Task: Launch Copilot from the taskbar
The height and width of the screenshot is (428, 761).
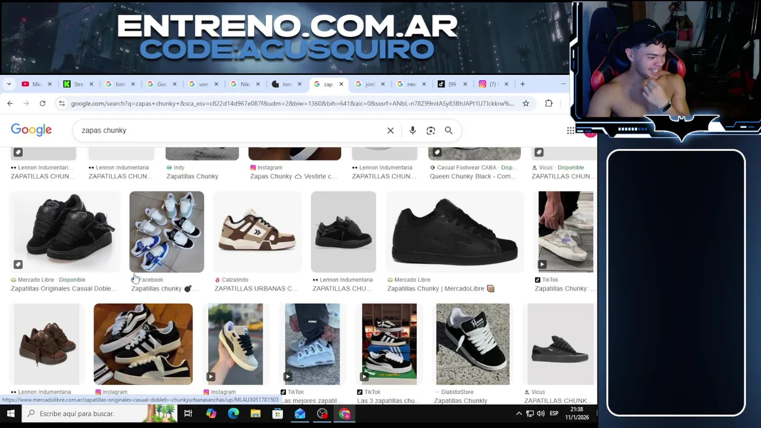Action: (211, 414)
